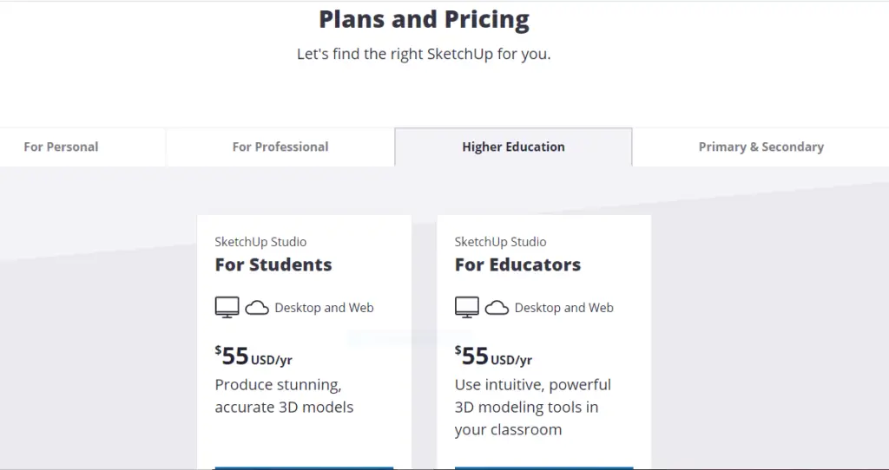Click the $55 USD/yr price for Students
889x470 pixels.
coord(254,356)
